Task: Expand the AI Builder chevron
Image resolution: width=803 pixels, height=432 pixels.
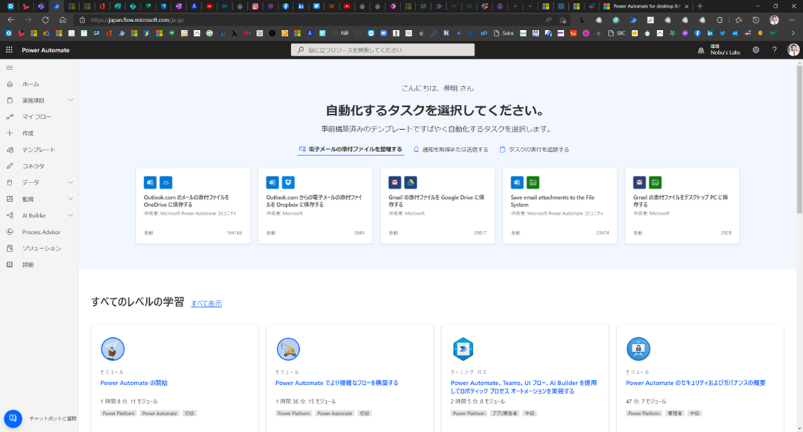Action: [x=71, y=215]
